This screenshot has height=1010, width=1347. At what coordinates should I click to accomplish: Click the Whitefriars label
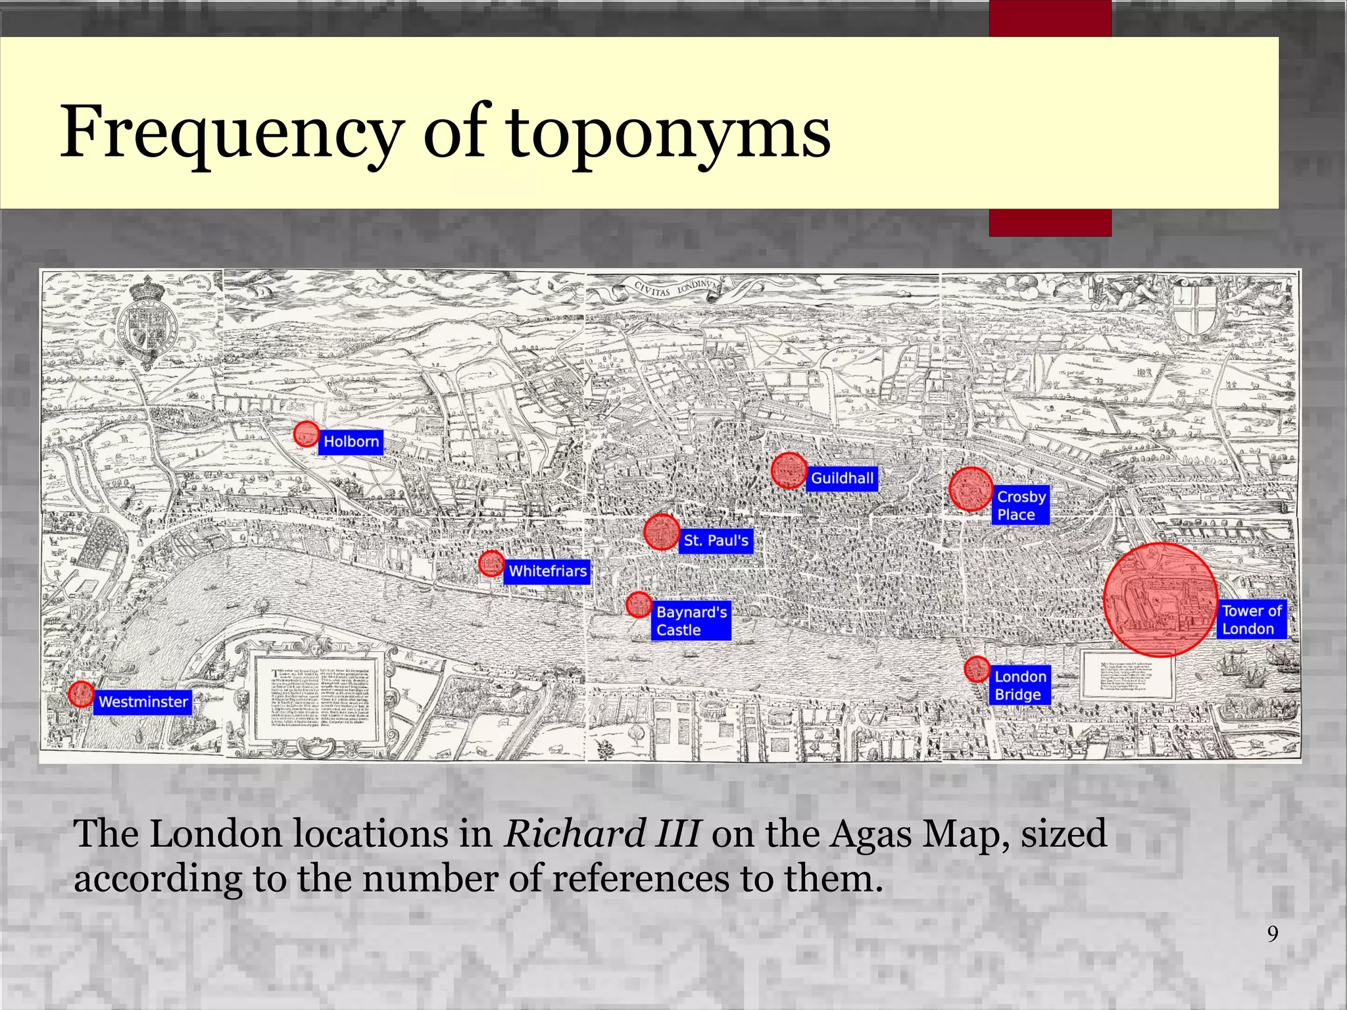coord(547,571)
